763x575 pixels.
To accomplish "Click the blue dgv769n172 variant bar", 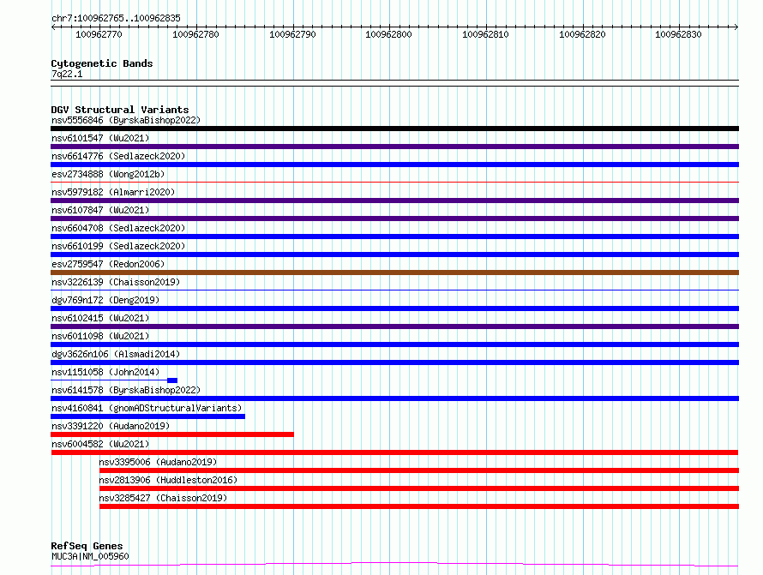I will 394,308.
